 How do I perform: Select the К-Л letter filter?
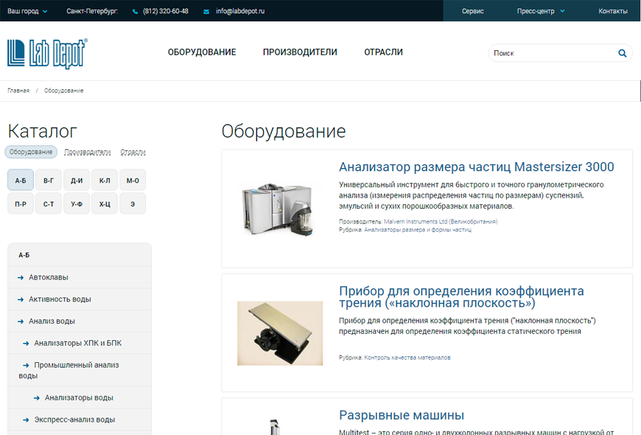coord(105,180)
